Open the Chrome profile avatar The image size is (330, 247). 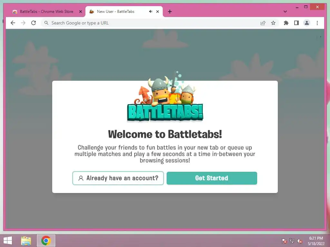(307, 23)
